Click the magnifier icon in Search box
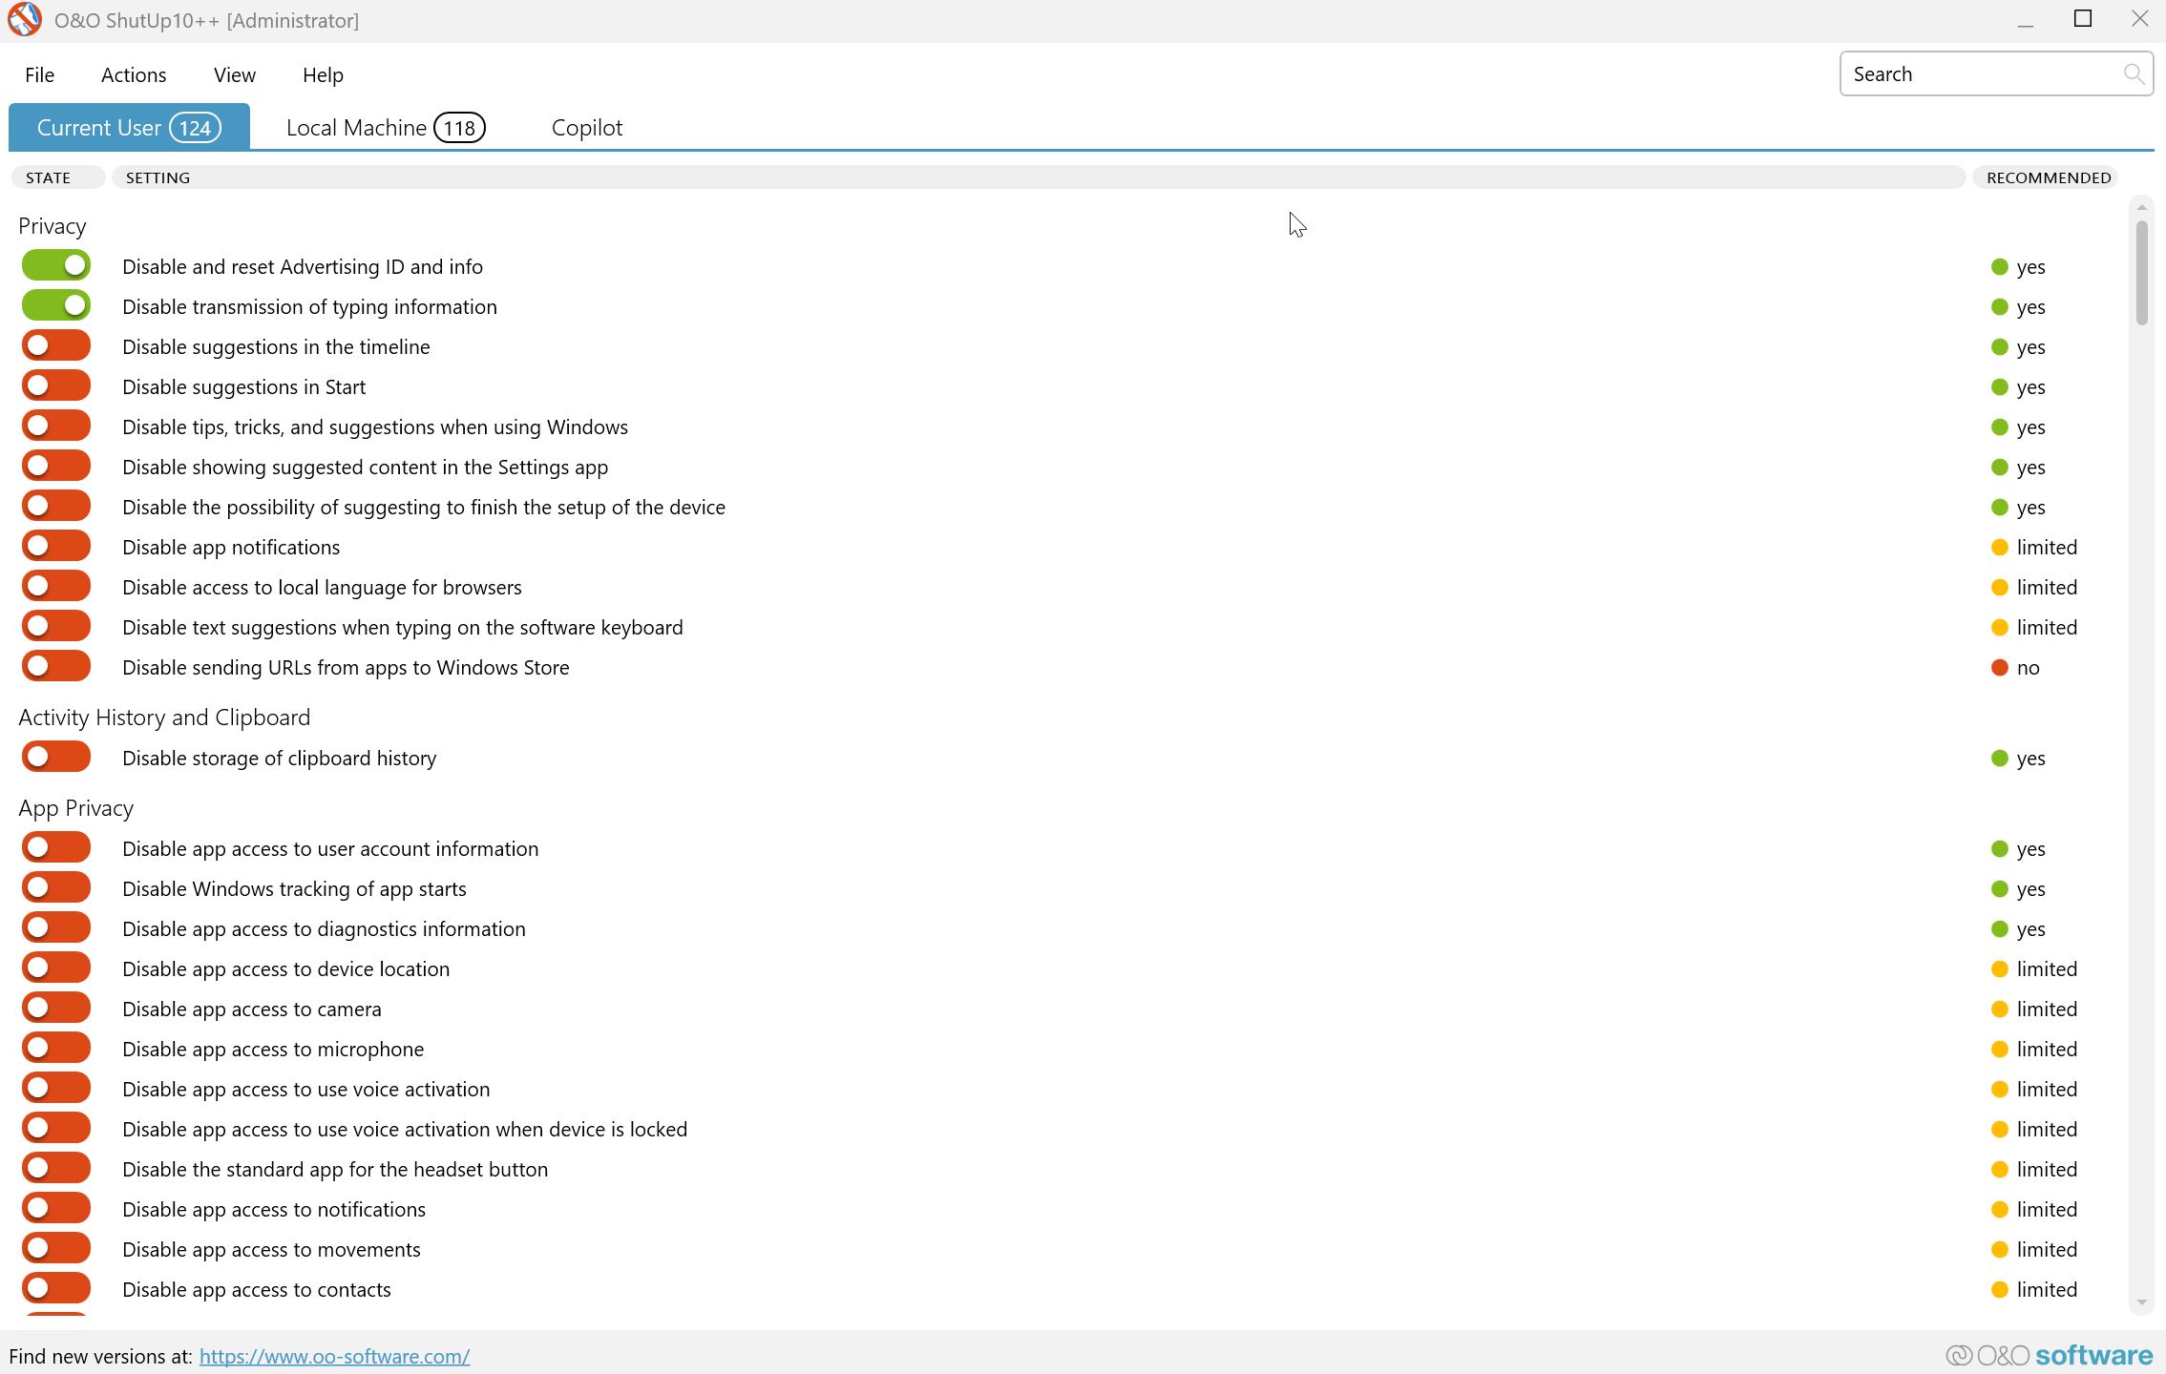 (2134, 73)
